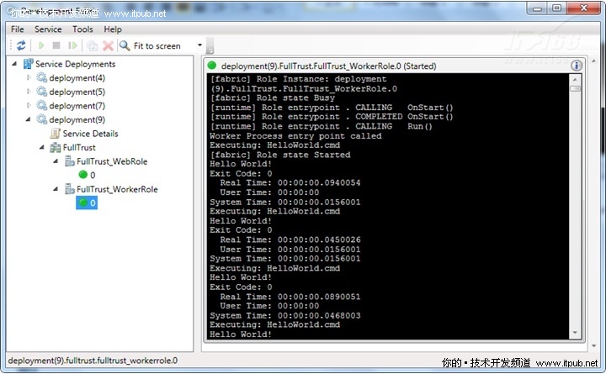Click the red X remove deployment icon

click(108, 46)
